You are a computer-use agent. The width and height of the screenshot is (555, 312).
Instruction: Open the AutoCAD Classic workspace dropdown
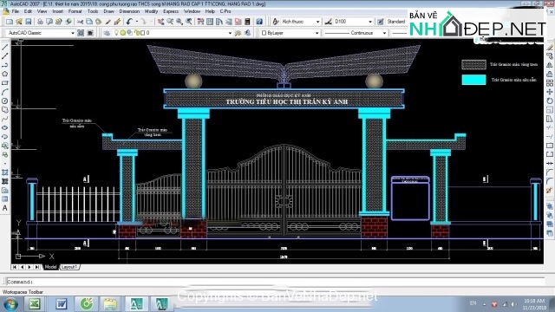(x=73, y=33)
